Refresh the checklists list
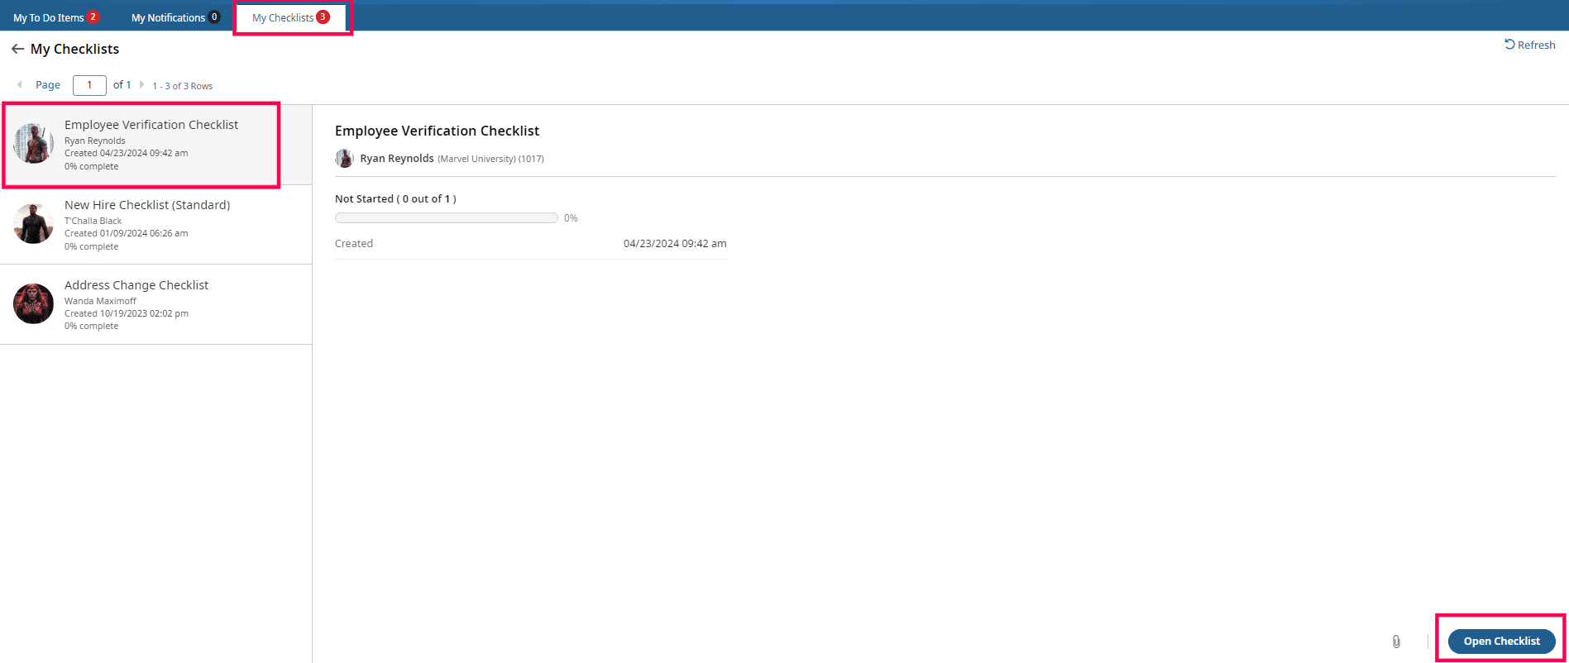1569x663 pixels. [x=1529, y=45]
